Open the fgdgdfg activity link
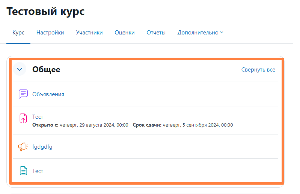 (x=42, y=147)
